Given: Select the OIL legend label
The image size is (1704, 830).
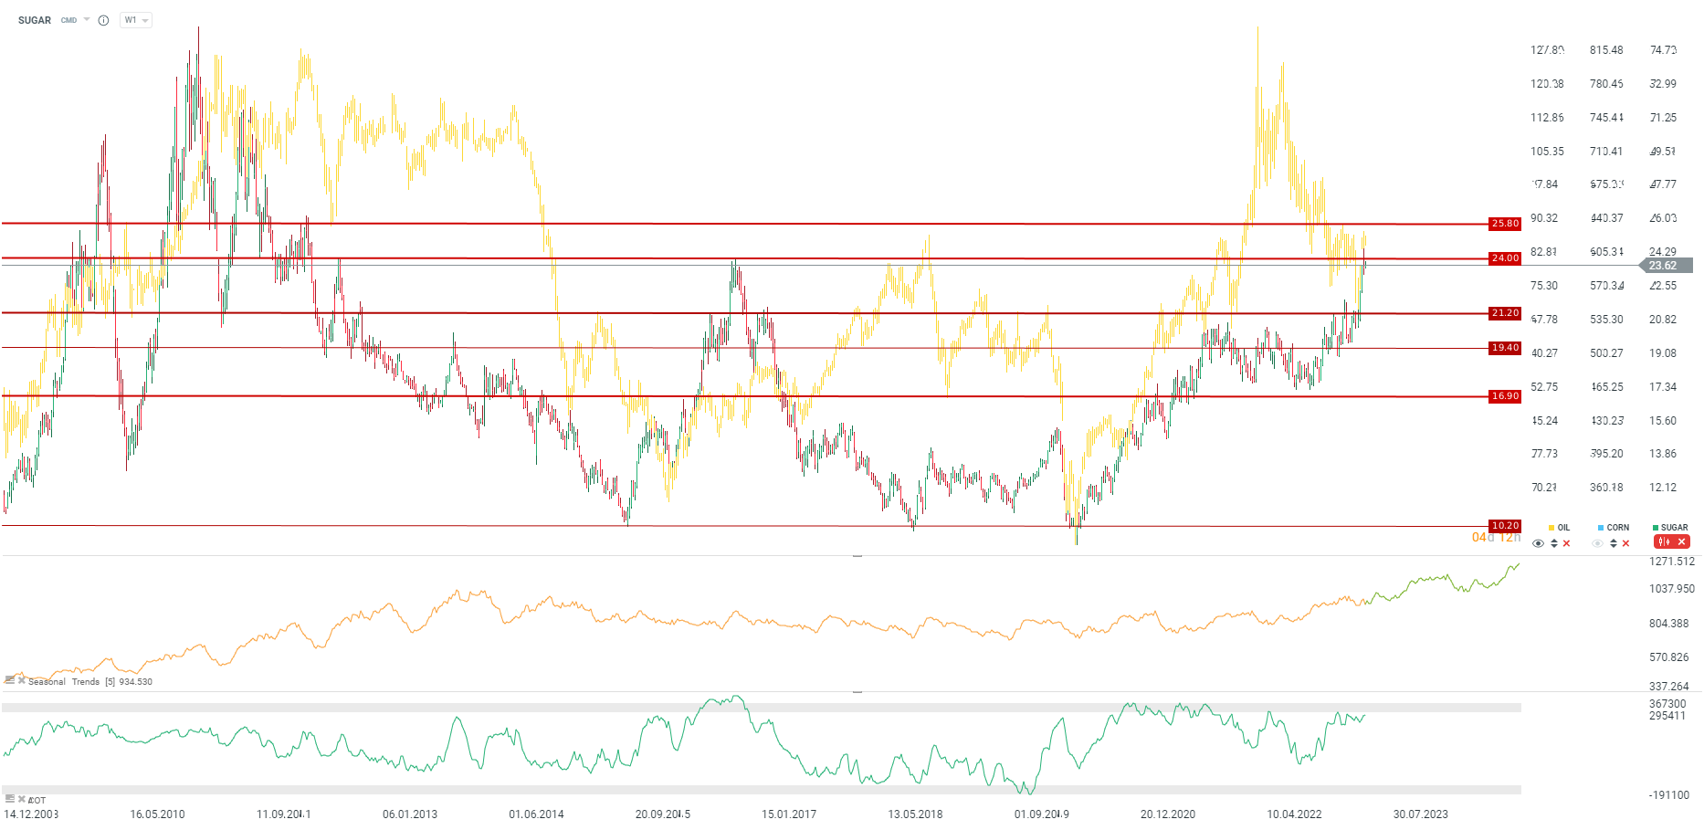Looking at the screenshot, I should (1563, 528).
